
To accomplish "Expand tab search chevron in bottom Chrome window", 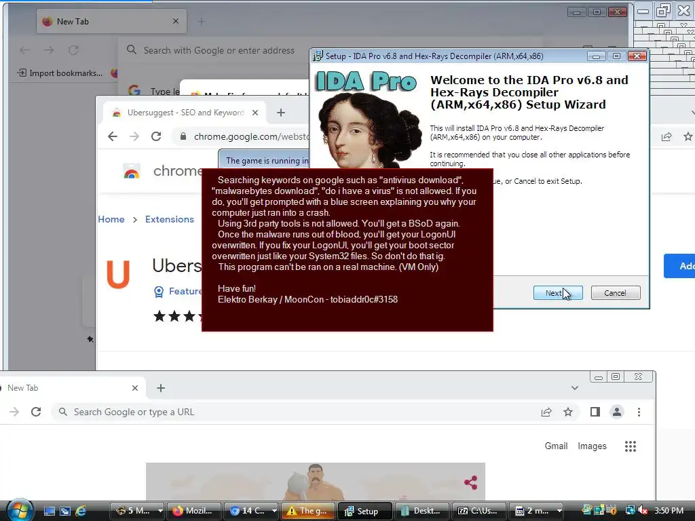I will (575, 388).
